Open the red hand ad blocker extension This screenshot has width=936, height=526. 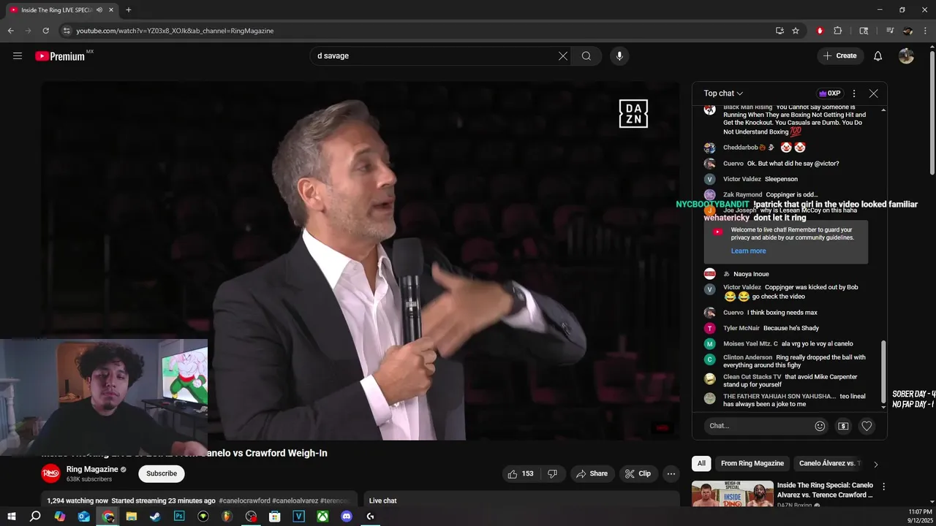tap(820, 31)
